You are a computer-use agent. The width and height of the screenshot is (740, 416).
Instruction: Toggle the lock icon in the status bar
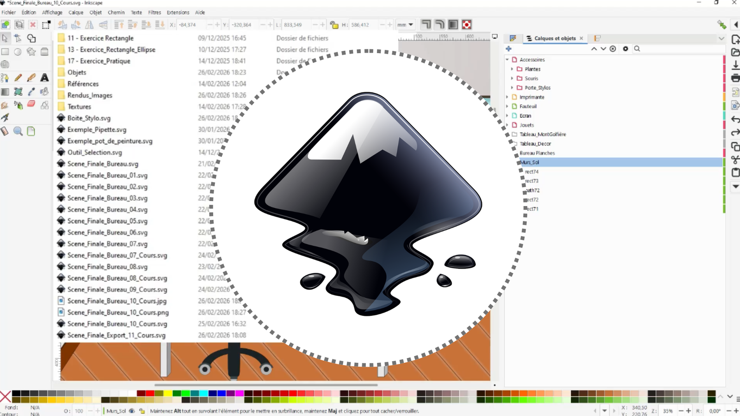point(143,411)
